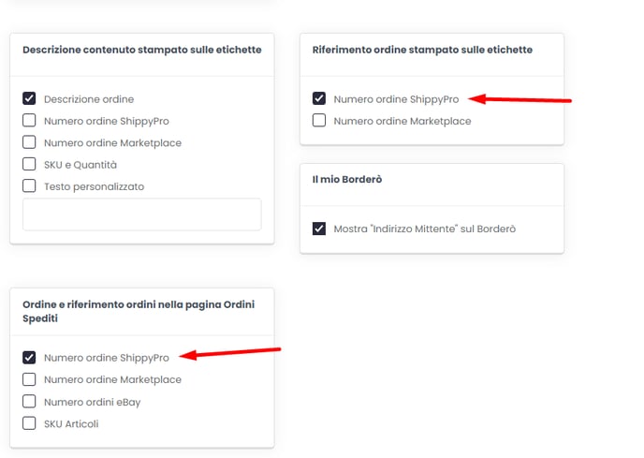Enable 'Numero ordine ShippyPro' under Descrizione contenuto

tap(29, 121)
